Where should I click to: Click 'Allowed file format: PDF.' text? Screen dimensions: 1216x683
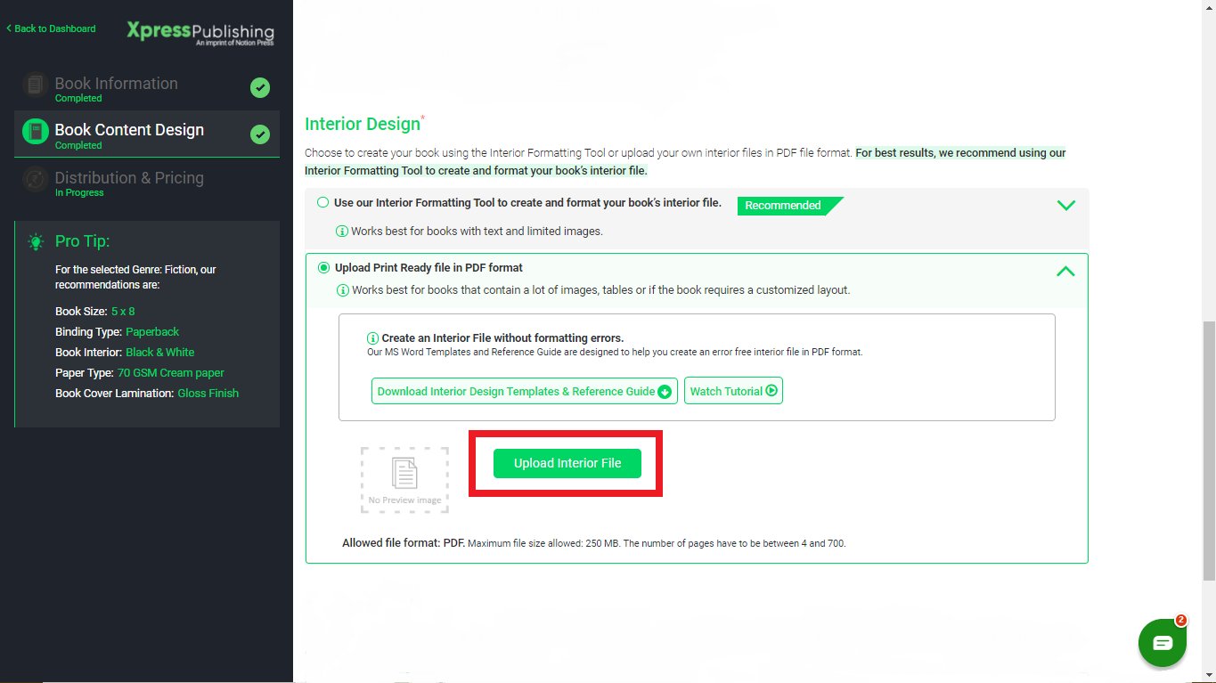click(404, 543)
